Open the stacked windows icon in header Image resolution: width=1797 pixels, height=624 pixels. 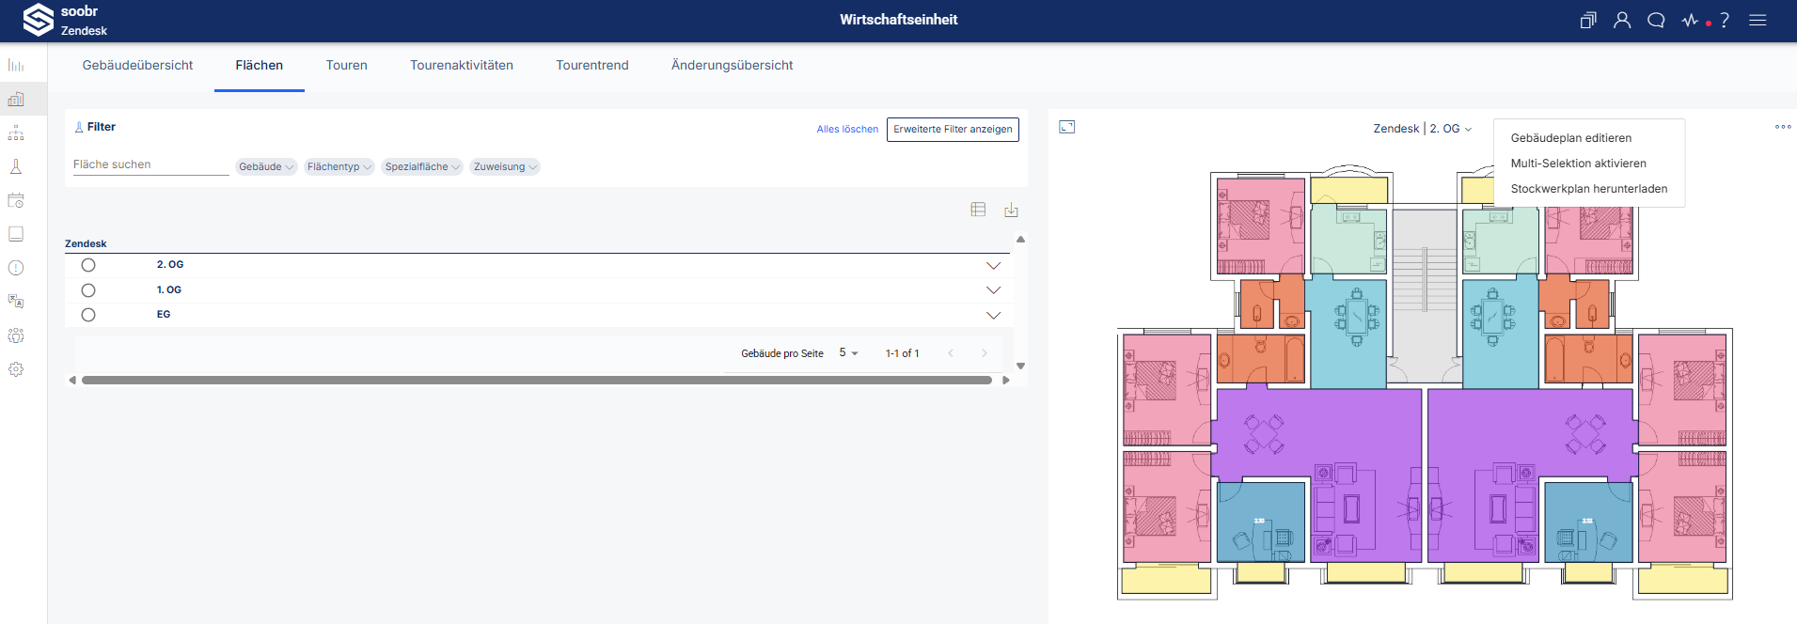coord(1588,20)
